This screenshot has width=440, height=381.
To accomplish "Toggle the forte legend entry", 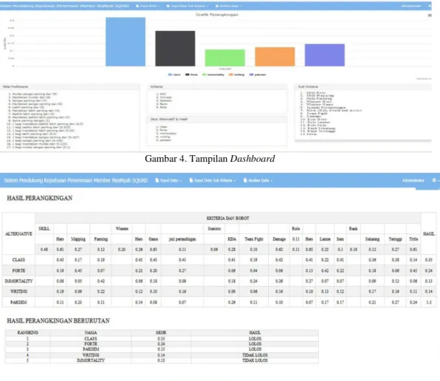I will [x=191, y=75].
